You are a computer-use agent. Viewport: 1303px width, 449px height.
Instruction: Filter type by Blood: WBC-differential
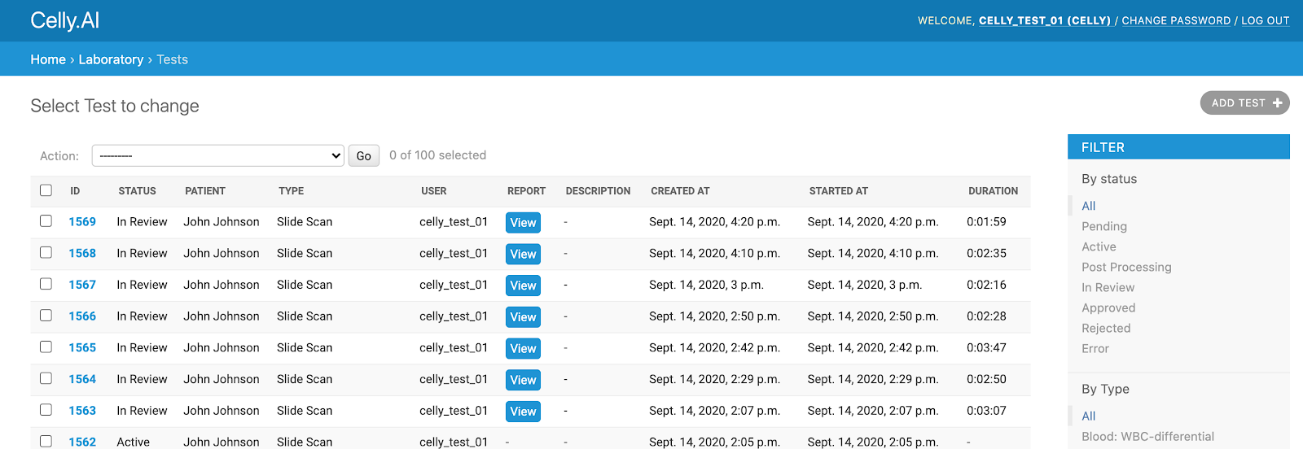[x=1147, y=436]
